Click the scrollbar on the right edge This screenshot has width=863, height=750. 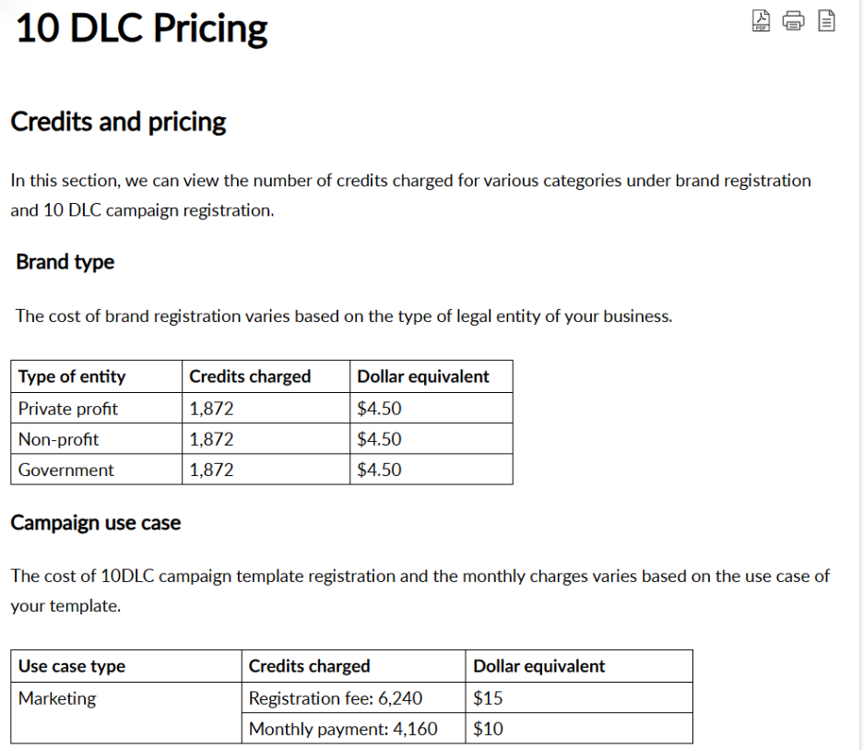point(857,369)
